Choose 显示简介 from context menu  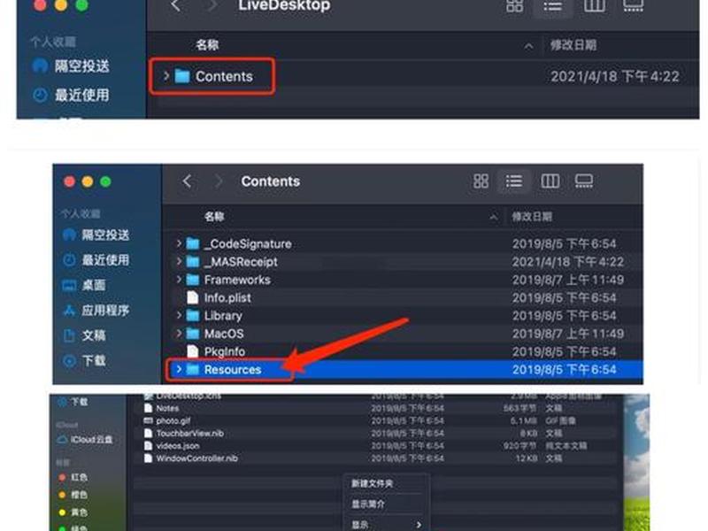pos(368,504)
